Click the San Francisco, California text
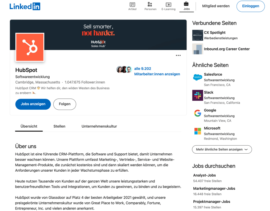This screenshot has height=211, width=270. coord(222,103)
